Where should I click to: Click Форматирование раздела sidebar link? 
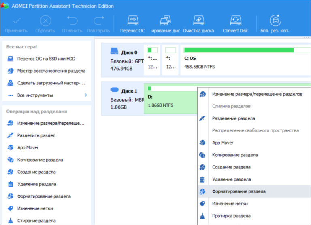coord(44,196)
